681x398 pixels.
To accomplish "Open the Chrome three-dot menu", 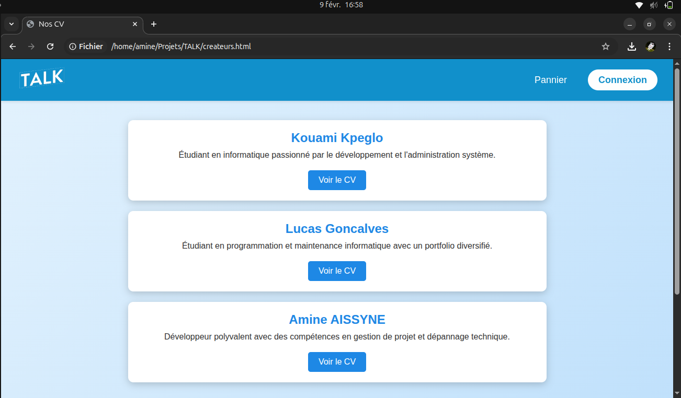I will click(x=669, y=46).
